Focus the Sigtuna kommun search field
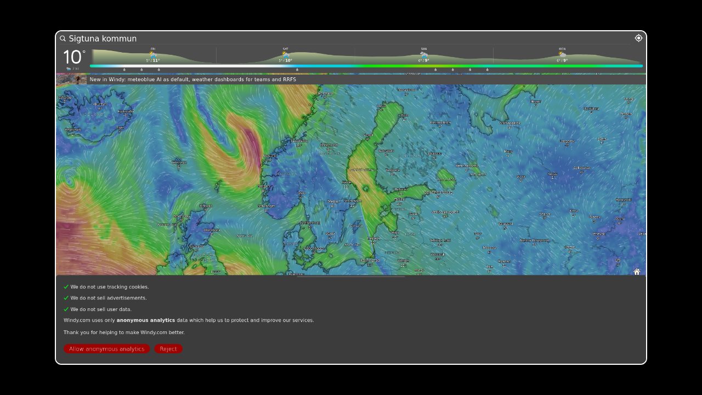Viewport: 702px width, 395px height. tap(349, 38)
